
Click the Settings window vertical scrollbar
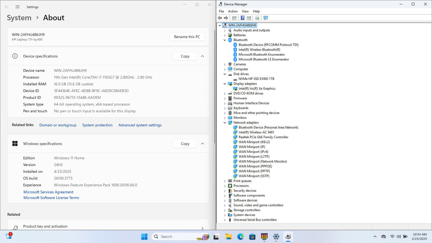coord(214,86)
